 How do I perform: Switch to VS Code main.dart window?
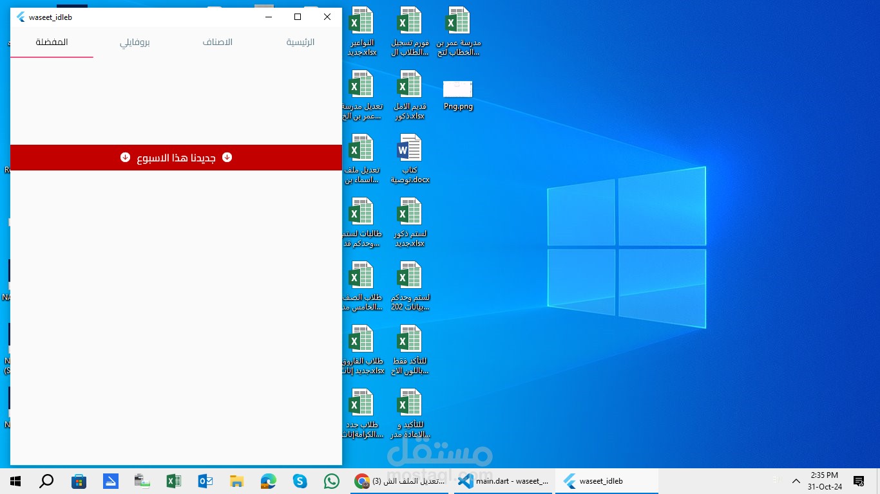tap(504, 481)
